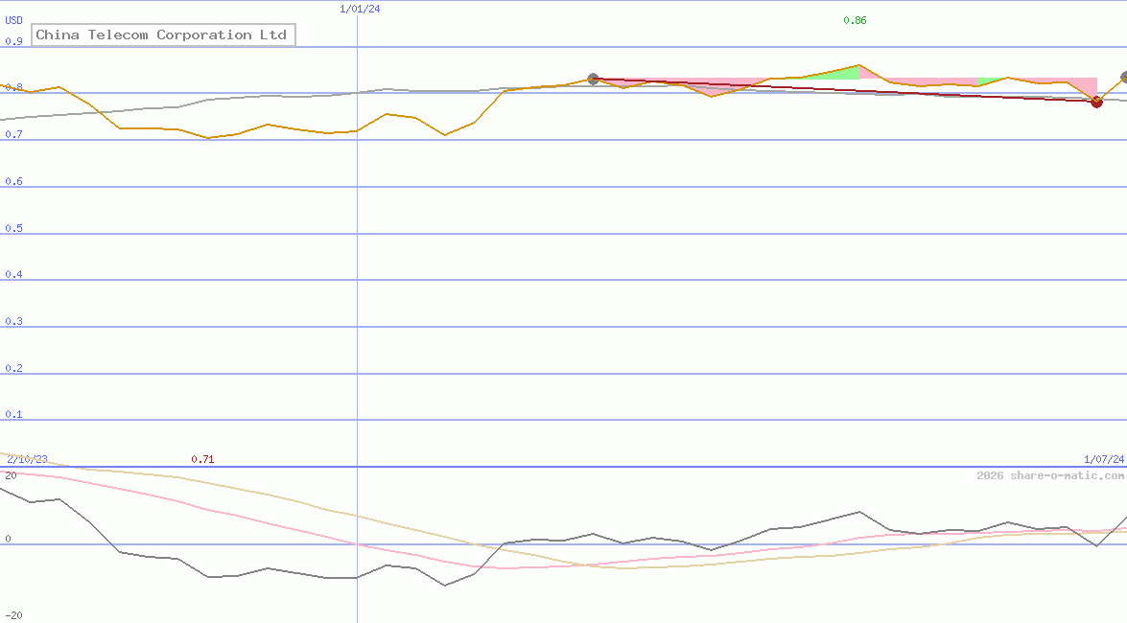Click the 20 oscillator axis label
Viewport: 1127px width, 623px height.
click(11, 475)
